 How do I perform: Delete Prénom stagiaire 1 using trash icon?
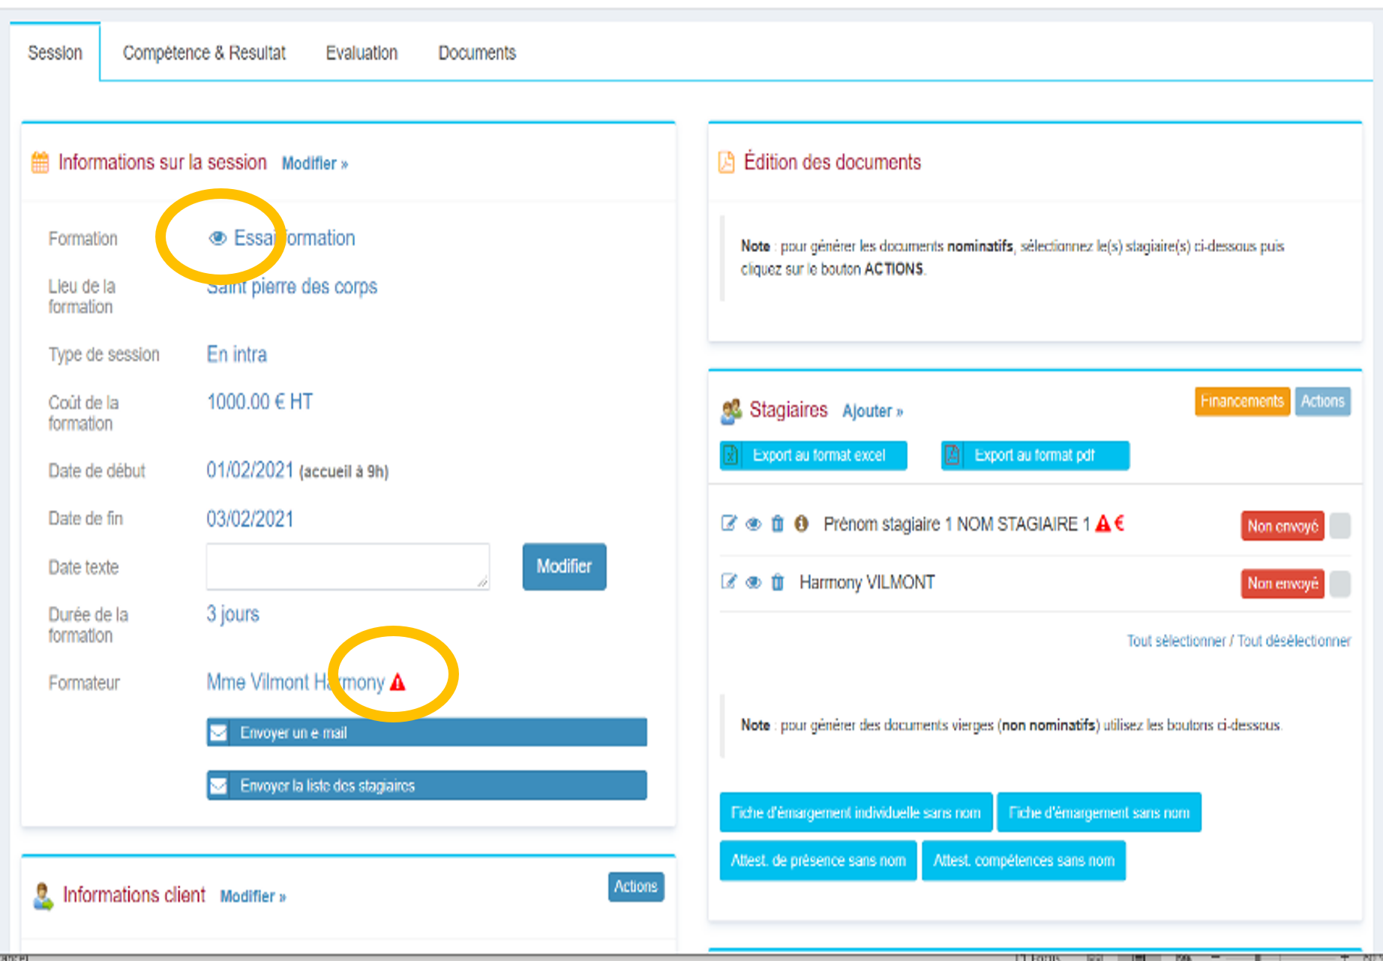pos(778,524)
